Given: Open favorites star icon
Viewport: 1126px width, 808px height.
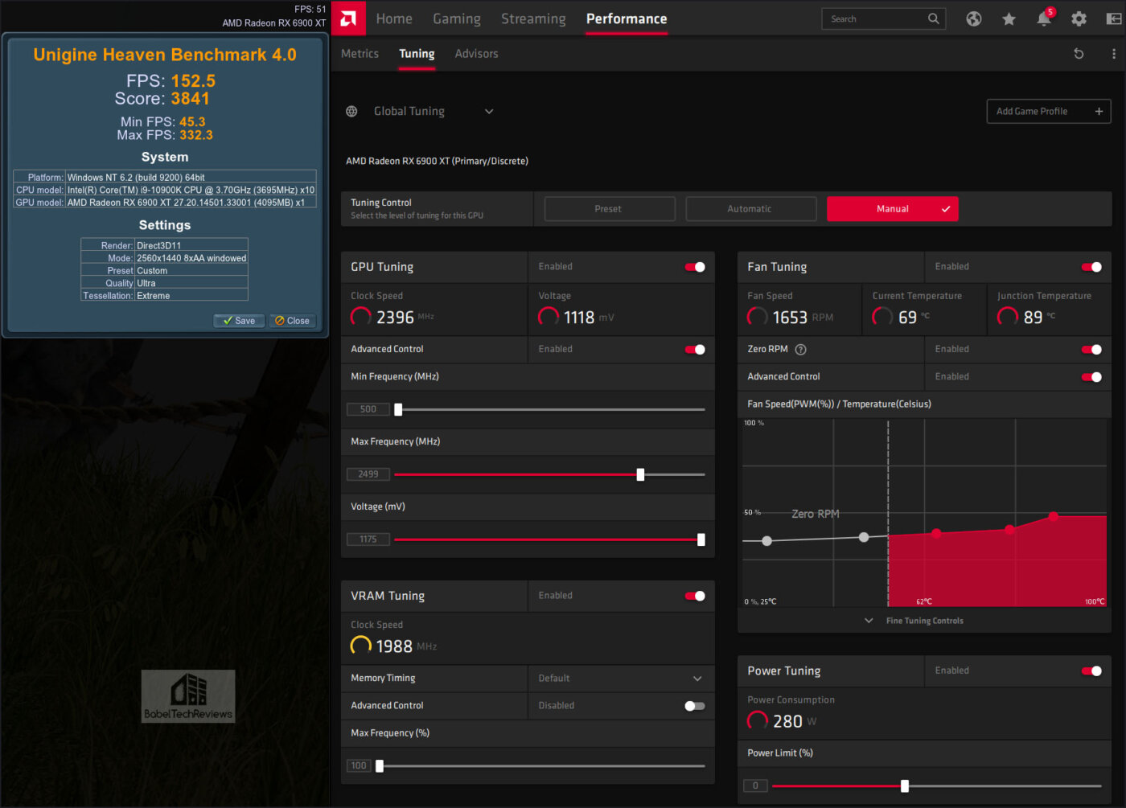Looking at the screenshot, I should coord(1009,18).
